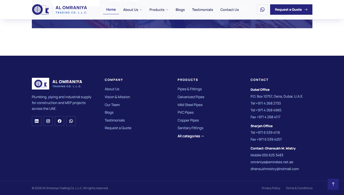Email omraniya@emirates.net.ae
Image resolution: width=344 pixels, height=195 pixels.
pyautogui.click(x=272, y=162)
